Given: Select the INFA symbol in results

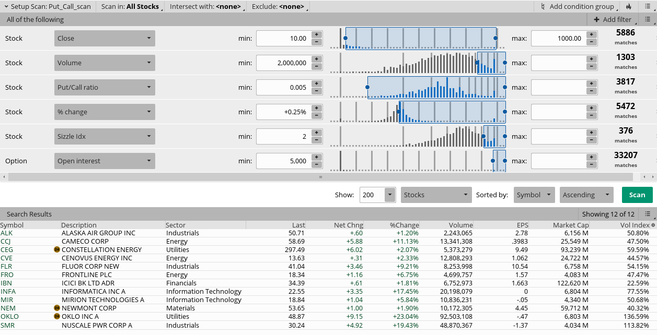Looking at the screenshot, I should [8, 292].
